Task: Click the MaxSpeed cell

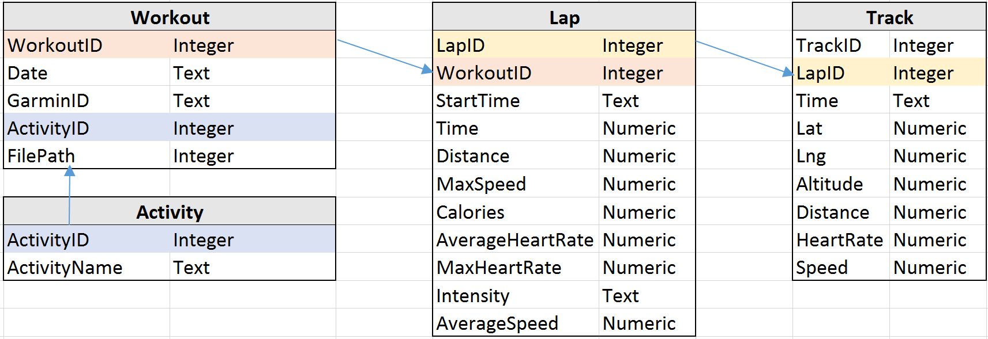Action: [516, 184]
